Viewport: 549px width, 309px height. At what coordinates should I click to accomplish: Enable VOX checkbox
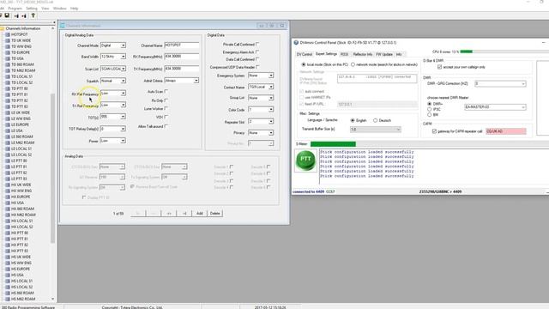pyautogui.click(x=166, y=117)
